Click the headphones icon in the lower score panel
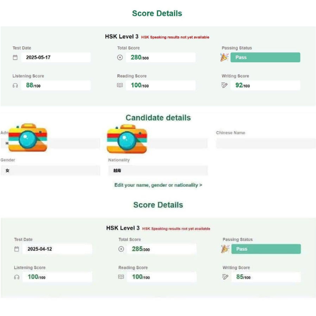 pyautogui.click(x=17, y=277)
